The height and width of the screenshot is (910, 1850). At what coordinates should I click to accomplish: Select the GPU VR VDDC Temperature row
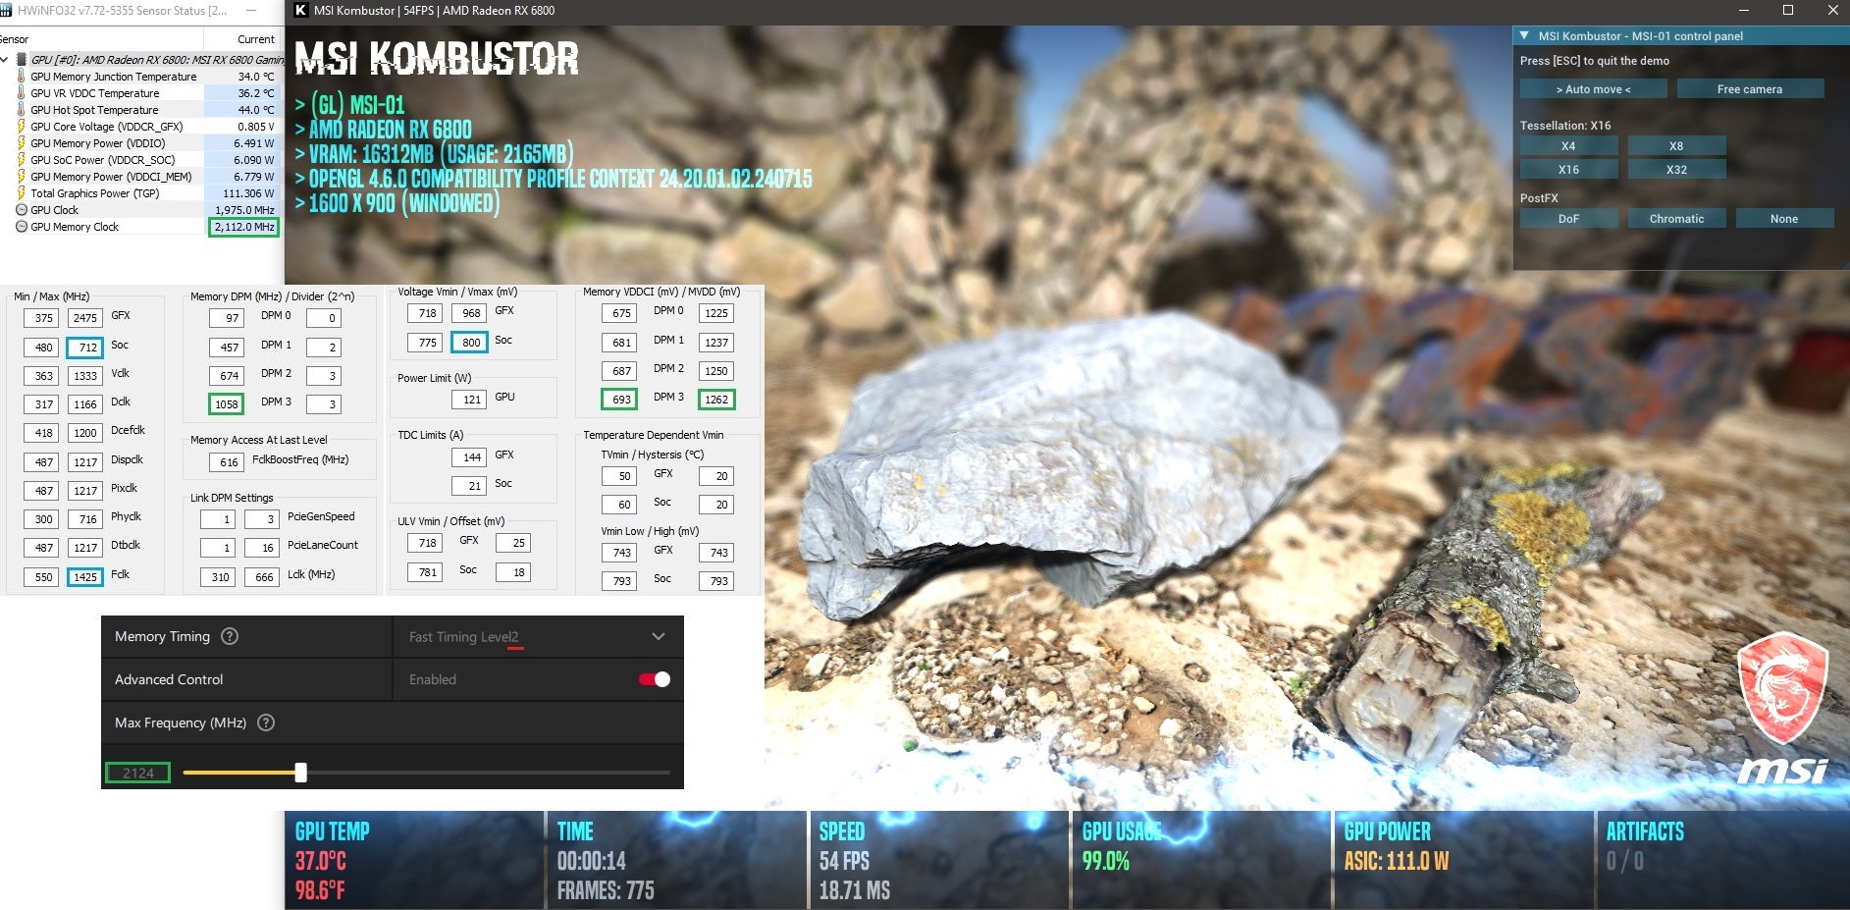(x=141, y=93)
